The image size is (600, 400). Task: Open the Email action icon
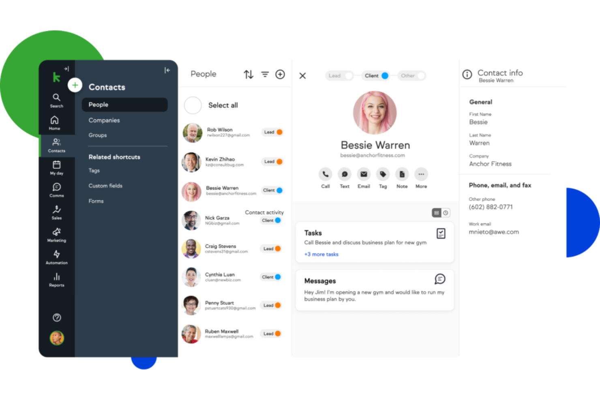[x=364, y=175]
